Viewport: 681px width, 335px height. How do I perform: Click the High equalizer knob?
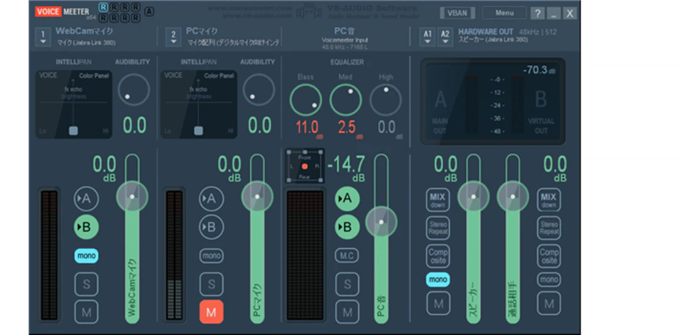tap(386, 100)
